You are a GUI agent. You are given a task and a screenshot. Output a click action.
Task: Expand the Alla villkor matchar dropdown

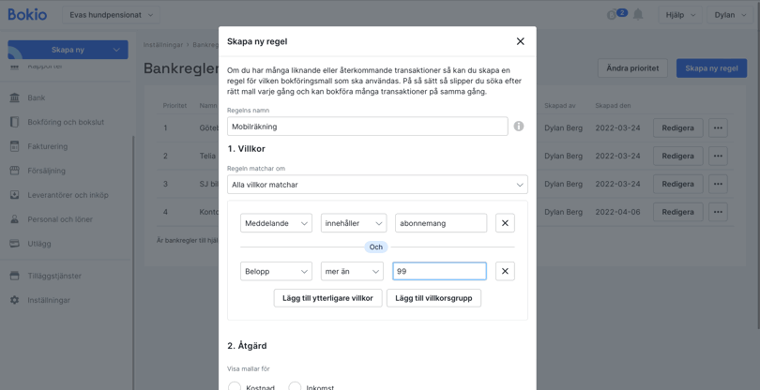[377, 185]
